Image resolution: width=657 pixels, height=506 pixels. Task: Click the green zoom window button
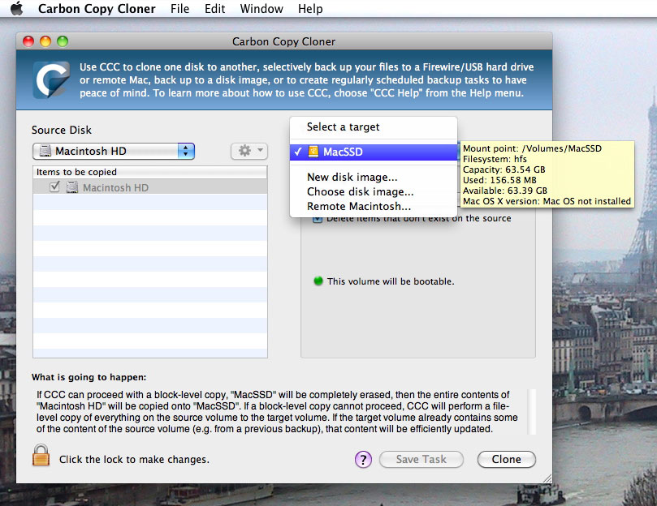click(x=63, y=41)
